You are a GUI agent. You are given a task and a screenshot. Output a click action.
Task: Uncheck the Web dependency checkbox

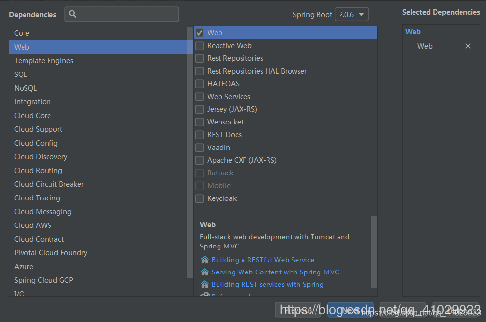click(199, 33)
